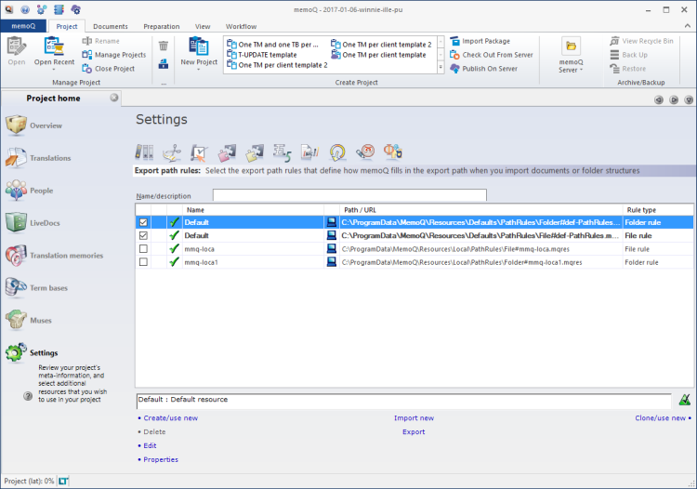Open the Workflow ribbon tab
The width and height of the screenshot is (697, 489).
241,27
